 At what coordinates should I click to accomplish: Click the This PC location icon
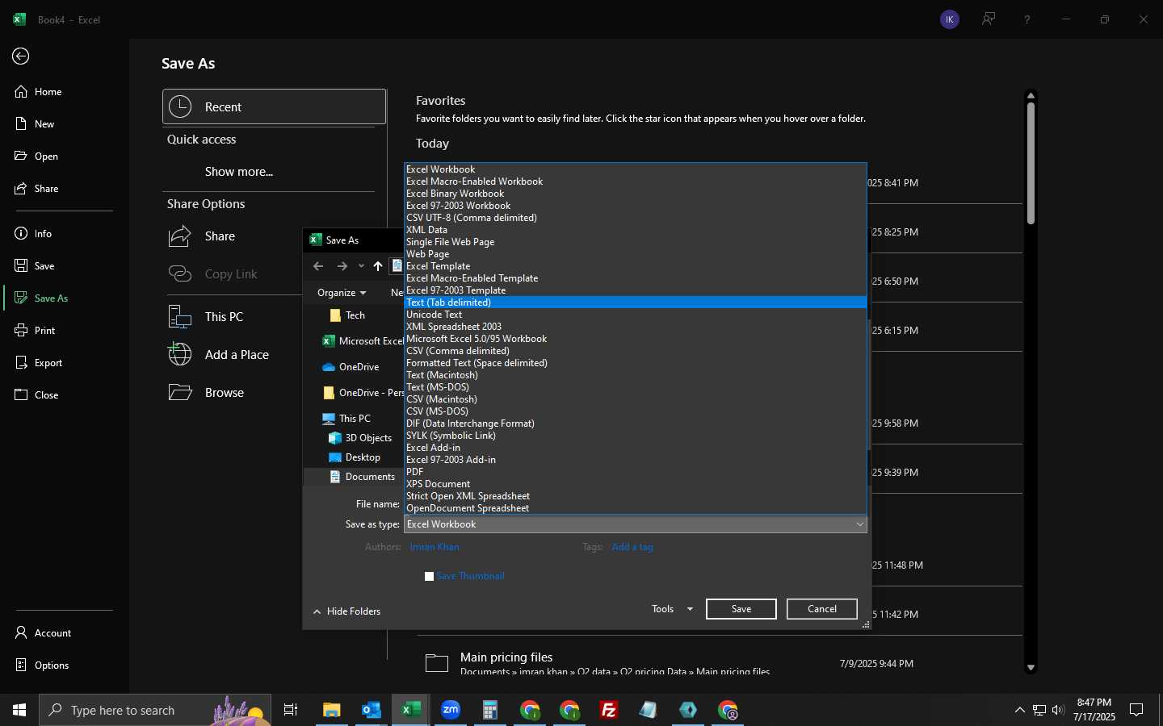click(x=180, y=317)
